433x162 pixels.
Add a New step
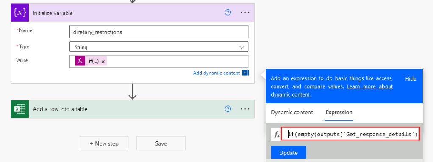pos(104,143)
